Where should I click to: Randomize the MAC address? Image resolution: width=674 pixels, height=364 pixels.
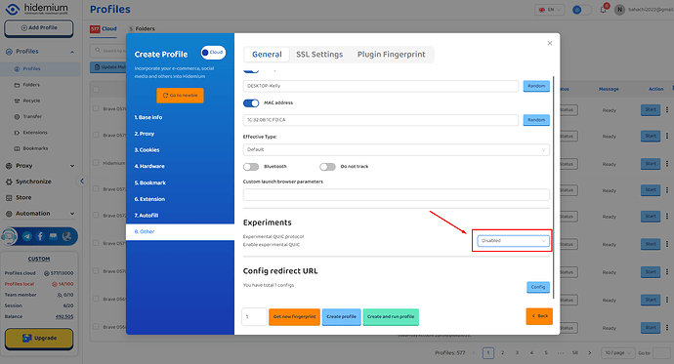[536, 120]
